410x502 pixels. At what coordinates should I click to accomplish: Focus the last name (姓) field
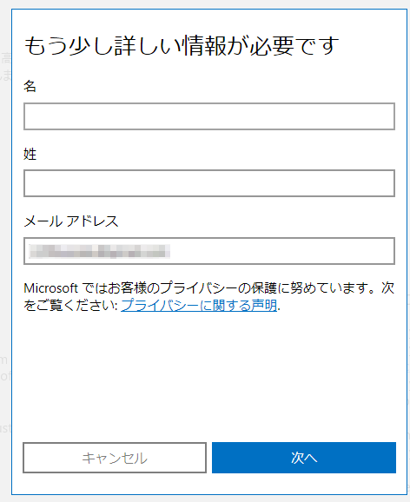click(x=209, y=183)
